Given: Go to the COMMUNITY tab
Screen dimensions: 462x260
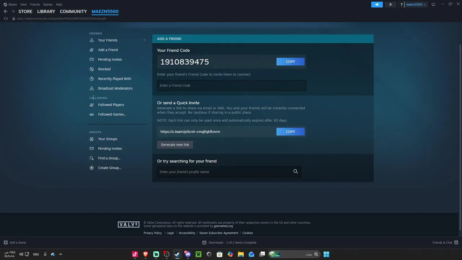Looking at the screenshot, I should (73, 12).
